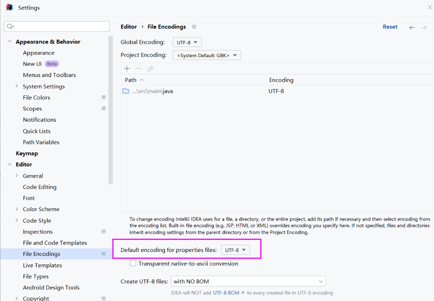
Task: Click project icon next to Inspections
Action: [x=104, y=232]
